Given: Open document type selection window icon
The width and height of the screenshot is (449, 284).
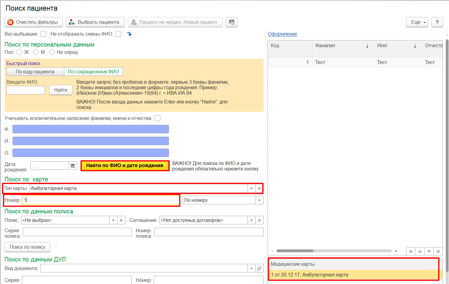Looking at the screenshot, I should click(x=259, y=268).
